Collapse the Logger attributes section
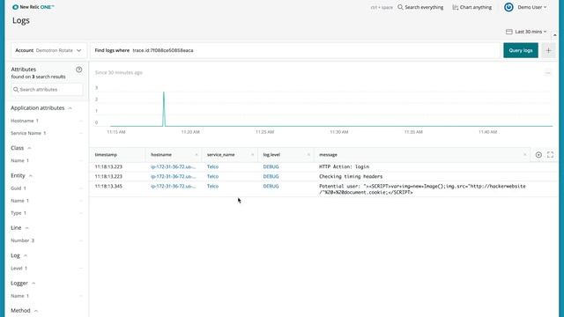Screen dimensions: 564x317 point(33,284)
